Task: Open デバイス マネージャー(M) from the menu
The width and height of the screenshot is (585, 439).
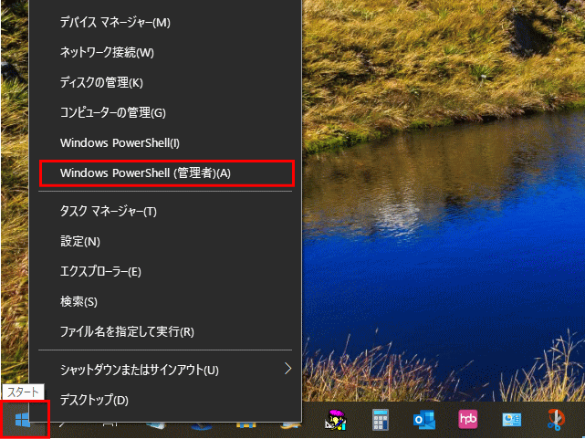Action: 165,23
